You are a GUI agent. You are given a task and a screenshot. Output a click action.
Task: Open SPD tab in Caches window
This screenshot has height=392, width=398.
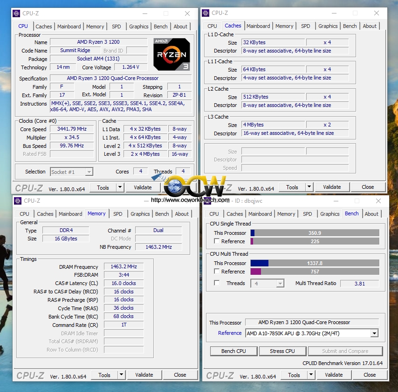(306, 26)
